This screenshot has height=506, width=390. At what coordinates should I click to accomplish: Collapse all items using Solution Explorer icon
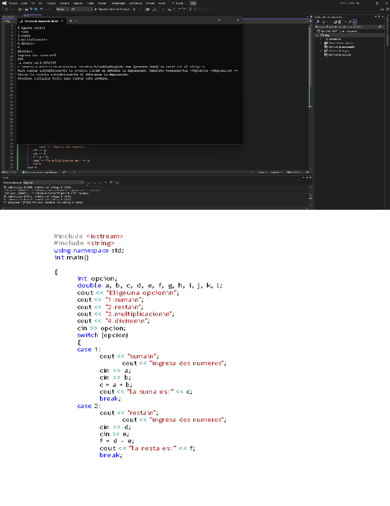335,22
